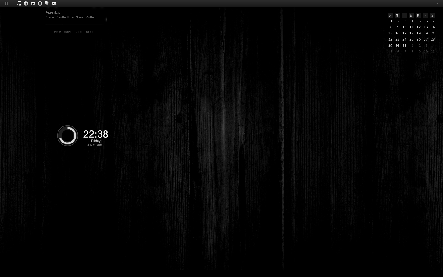Select day 12 in the calendar

click(419, 27)
